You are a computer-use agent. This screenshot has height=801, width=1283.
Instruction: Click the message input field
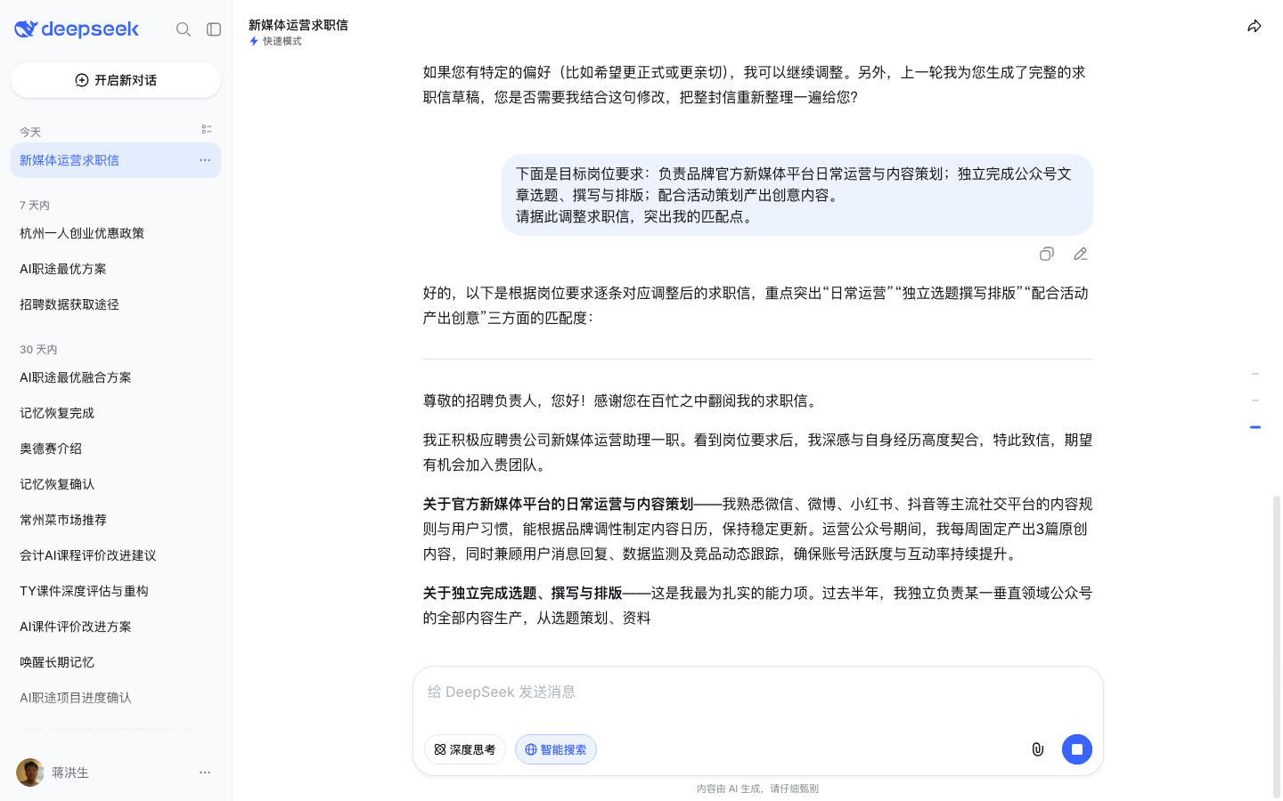757,692
